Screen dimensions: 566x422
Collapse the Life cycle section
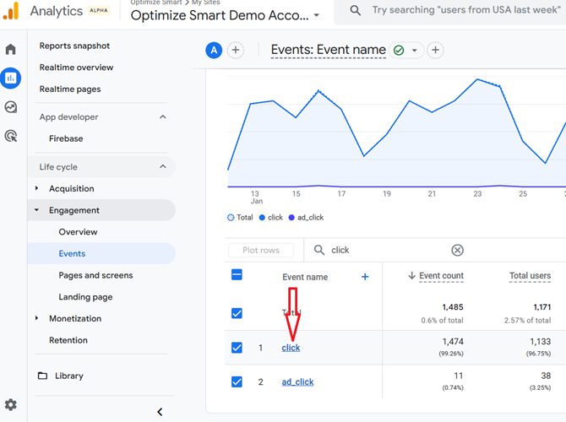coord(163,166)
